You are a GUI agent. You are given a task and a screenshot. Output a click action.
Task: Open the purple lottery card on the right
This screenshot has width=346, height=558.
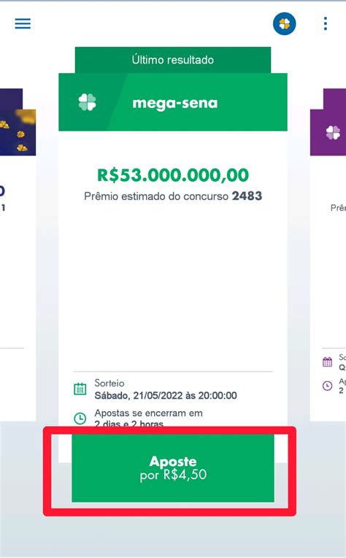click(328, 254)
